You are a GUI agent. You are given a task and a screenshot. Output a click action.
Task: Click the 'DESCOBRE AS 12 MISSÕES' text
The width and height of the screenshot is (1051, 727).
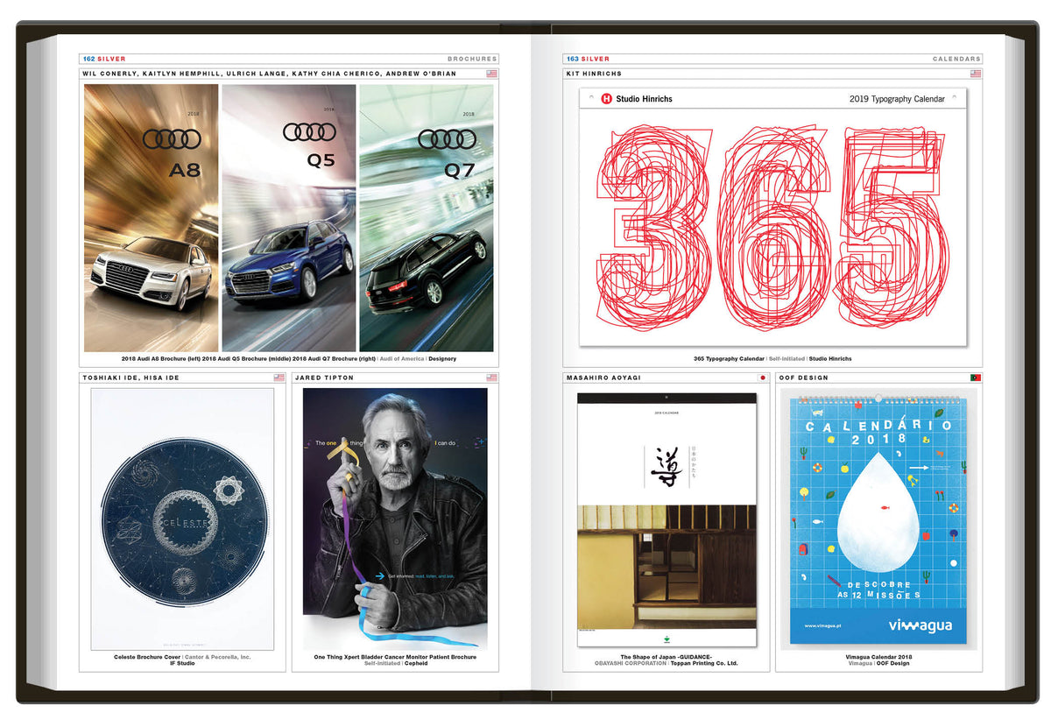point(878,589)
